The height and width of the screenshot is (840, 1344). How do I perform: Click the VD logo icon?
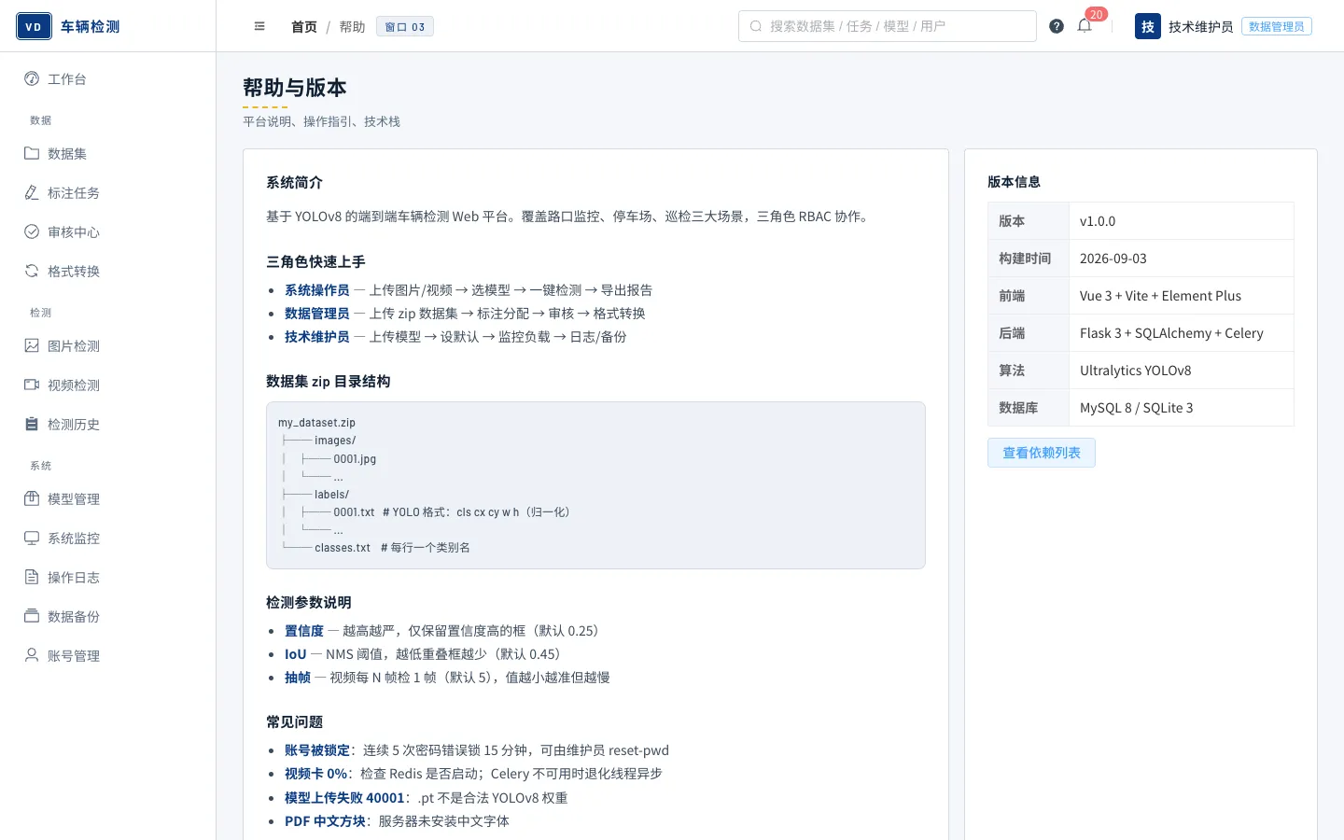coord(34,26)
